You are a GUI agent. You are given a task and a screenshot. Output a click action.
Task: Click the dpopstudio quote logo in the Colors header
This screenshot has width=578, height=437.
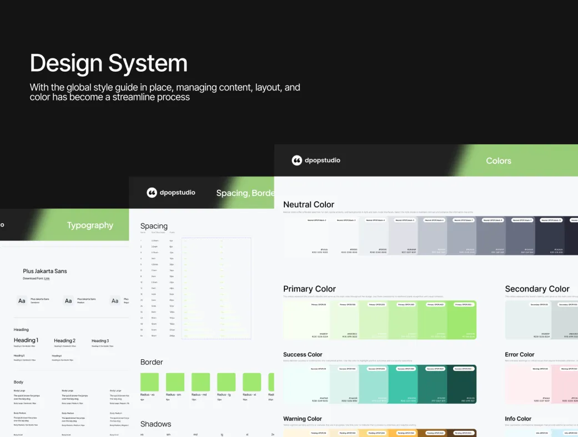tap(296, 160)
